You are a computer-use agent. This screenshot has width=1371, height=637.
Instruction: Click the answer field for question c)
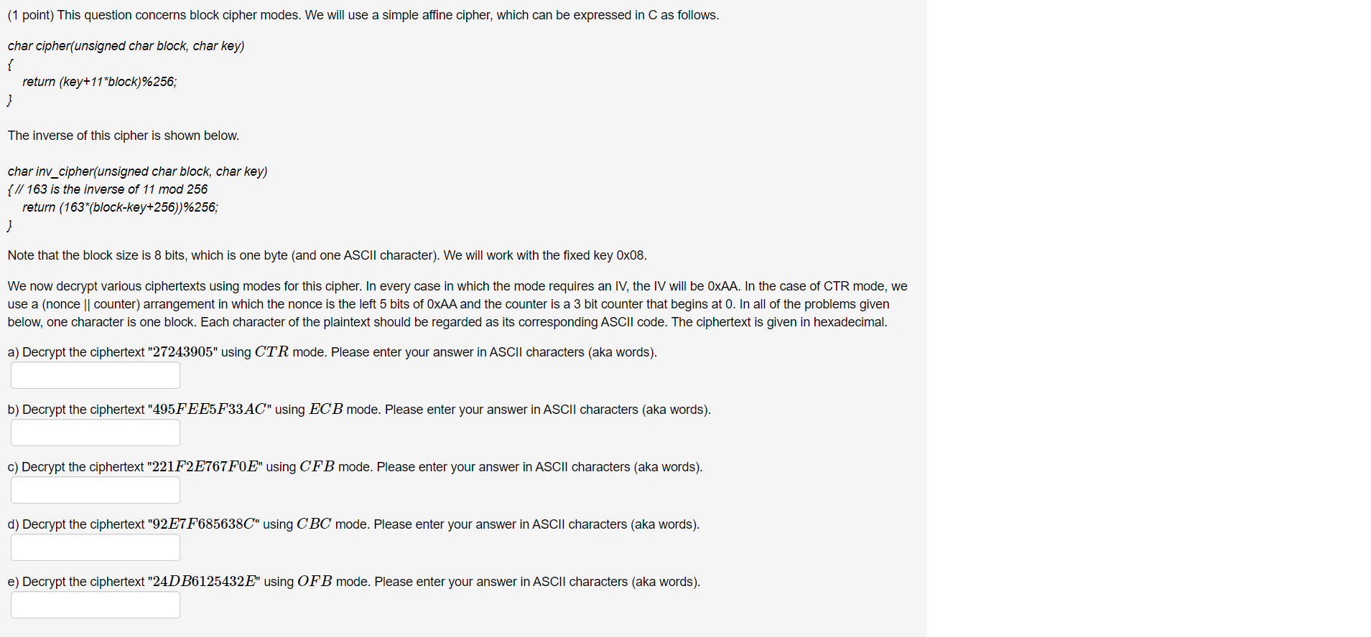(95, 489)
